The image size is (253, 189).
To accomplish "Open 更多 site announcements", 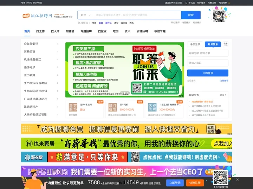I will coord(223,95).
